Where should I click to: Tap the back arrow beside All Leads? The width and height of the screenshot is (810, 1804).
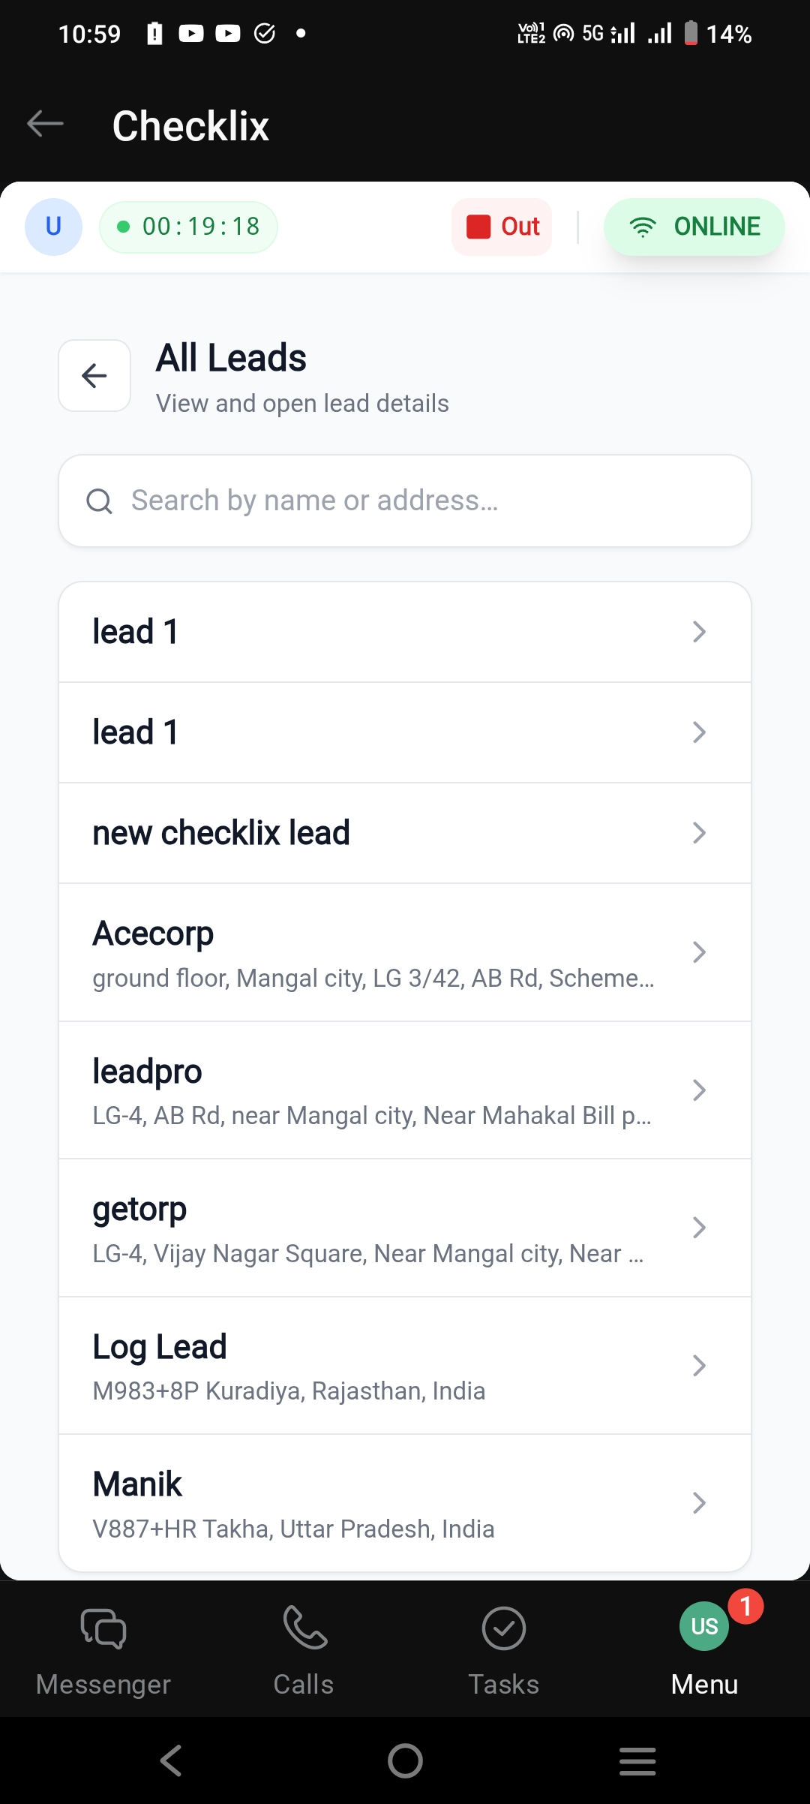pos(94,375)
